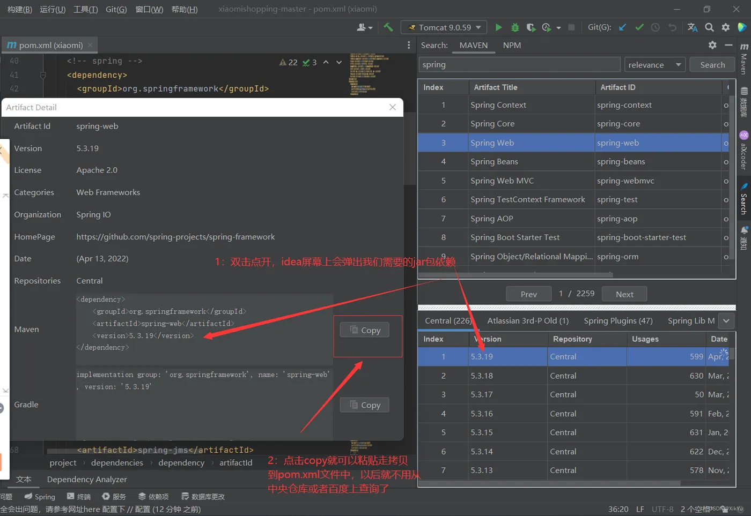The width and height of the screenshot is (751, 516).
Task: Open relevance sort dropdown
Action: coord(655,65)
